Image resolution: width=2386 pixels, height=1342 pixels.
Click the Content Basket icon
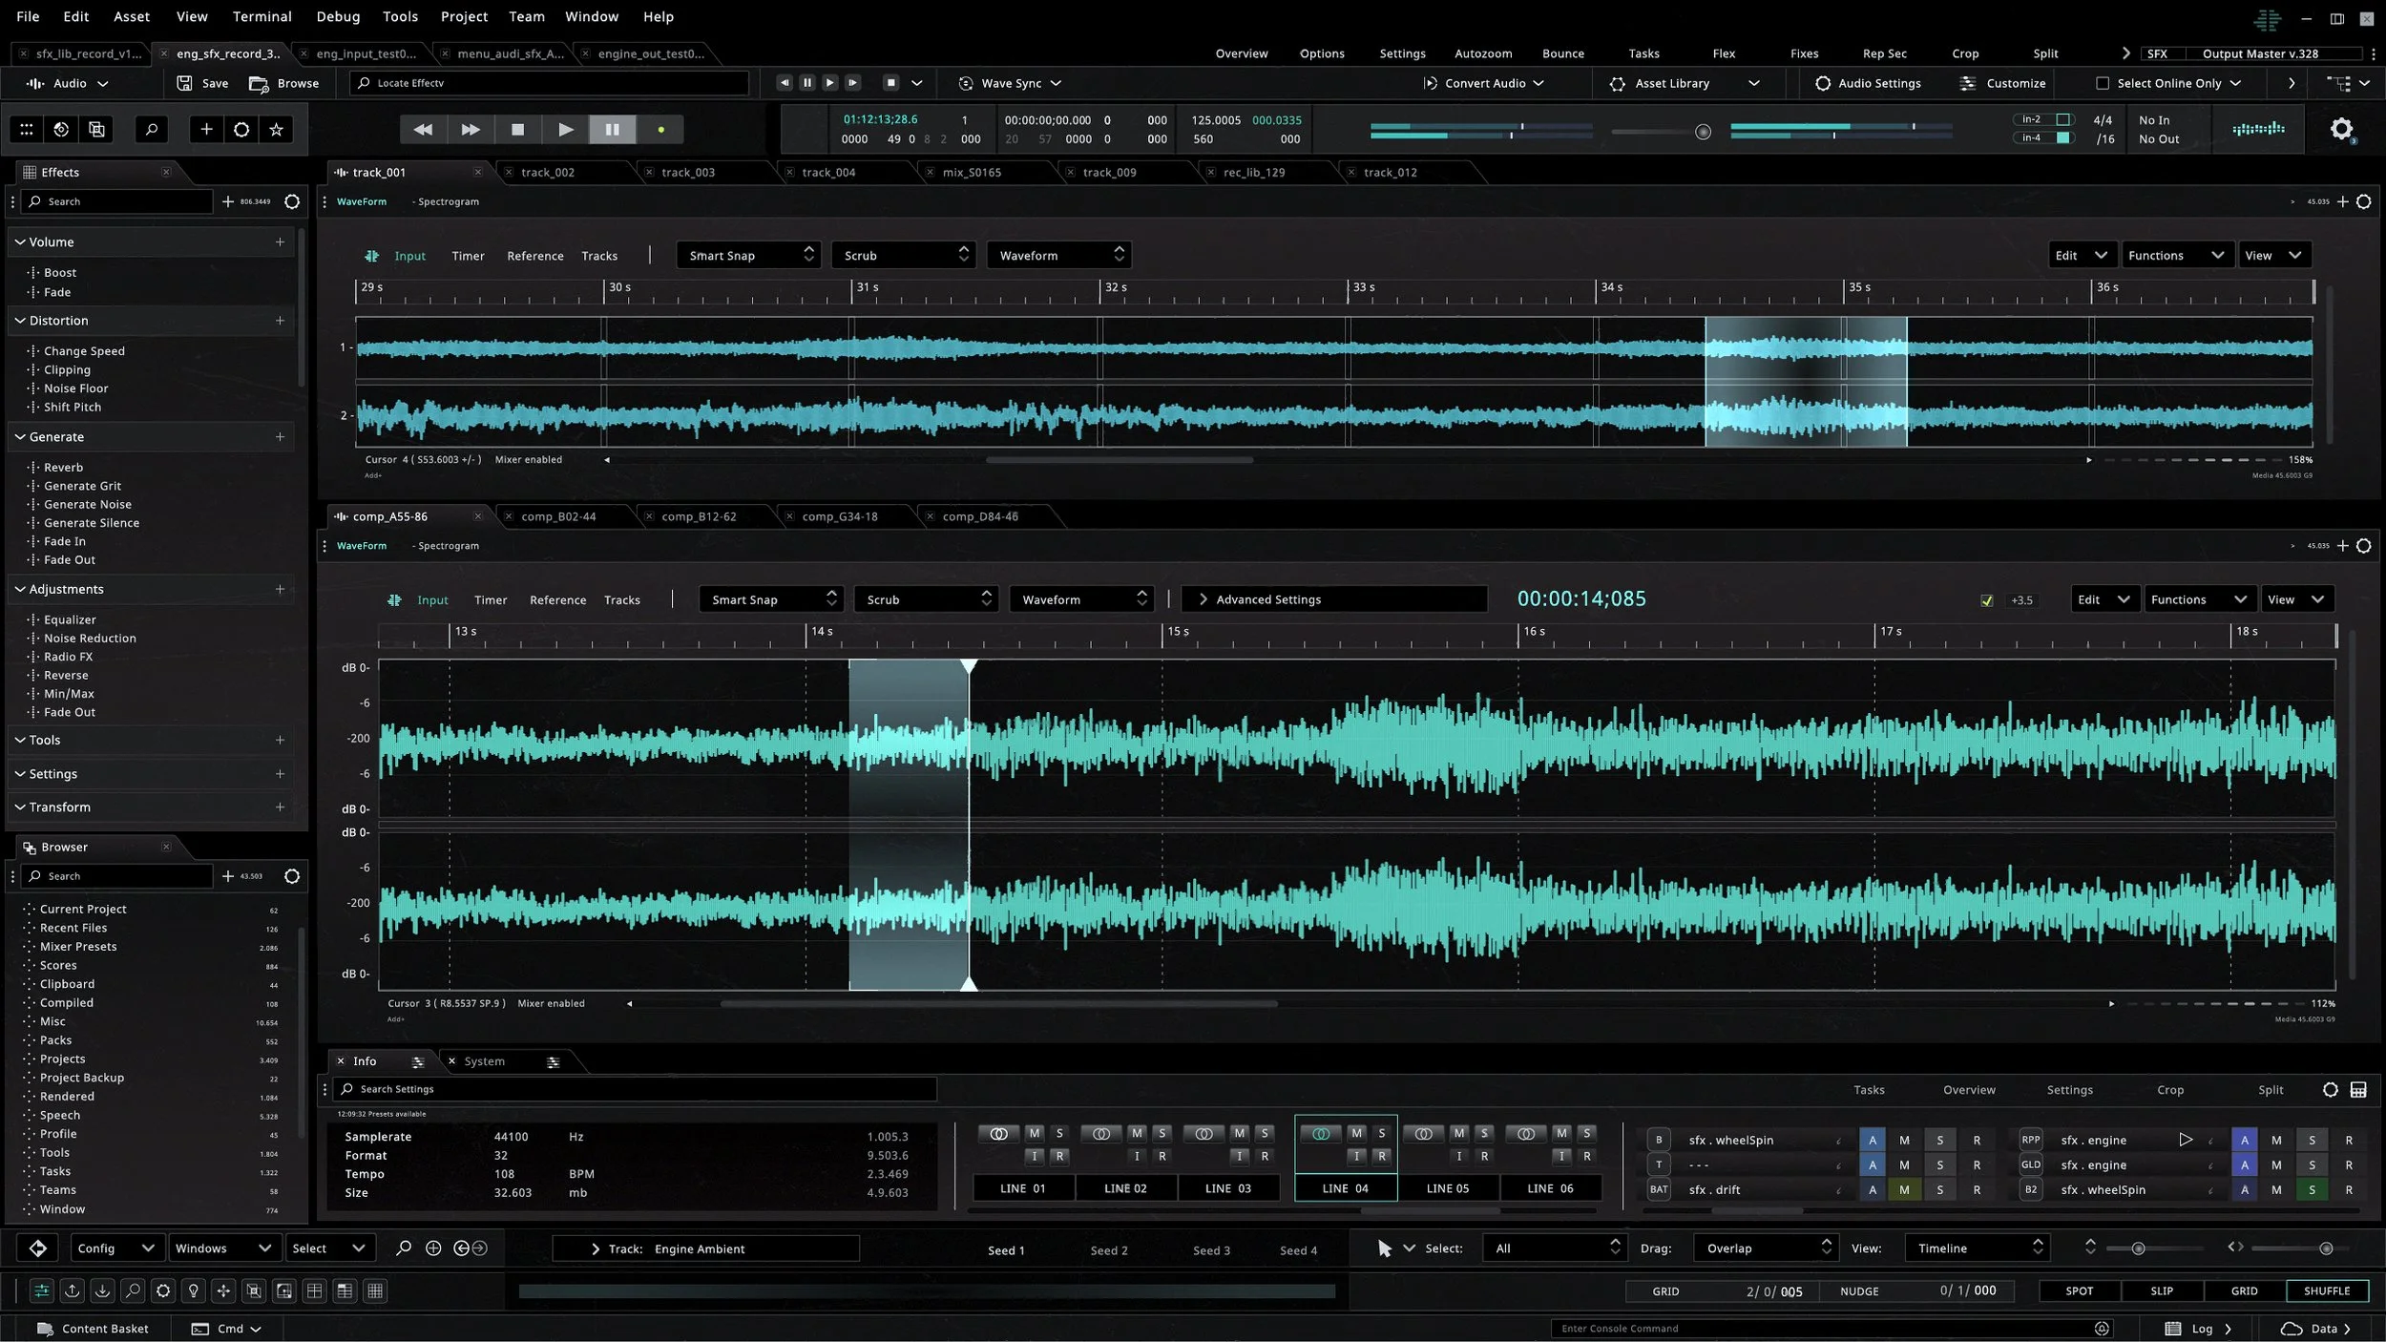click(x=45, y=1329)
